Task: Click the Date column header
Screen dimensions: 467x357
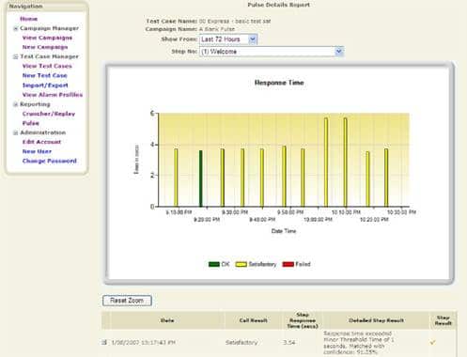Action: pyautogui.click(x=167, y=320)
